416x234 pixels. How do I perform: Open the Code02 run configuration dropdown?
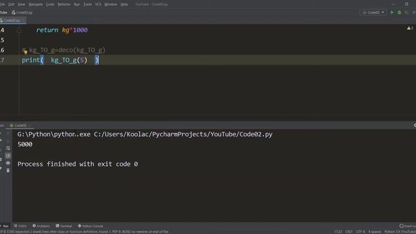(373, 12)
